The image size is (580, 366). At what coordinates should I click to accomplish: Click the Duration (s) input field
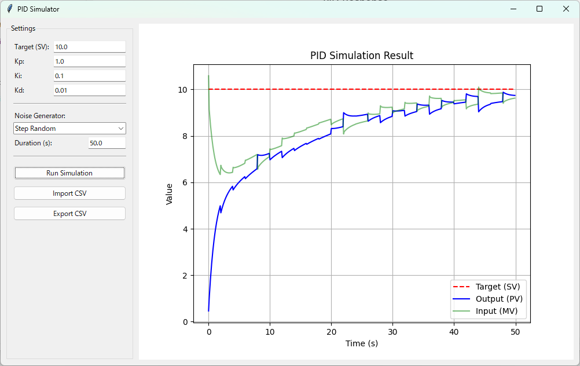click(107, 143)
